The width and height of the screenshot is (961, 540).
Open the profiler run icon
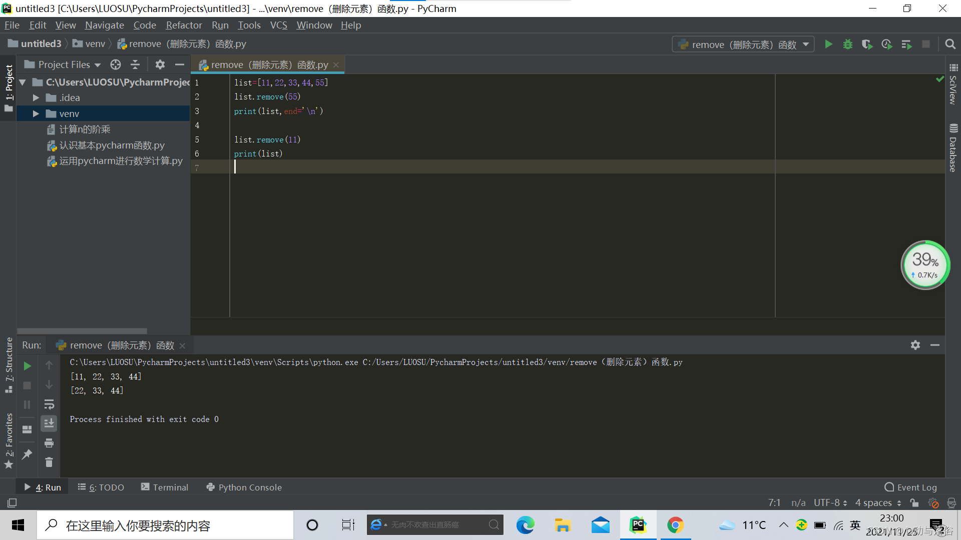point(887,44)
